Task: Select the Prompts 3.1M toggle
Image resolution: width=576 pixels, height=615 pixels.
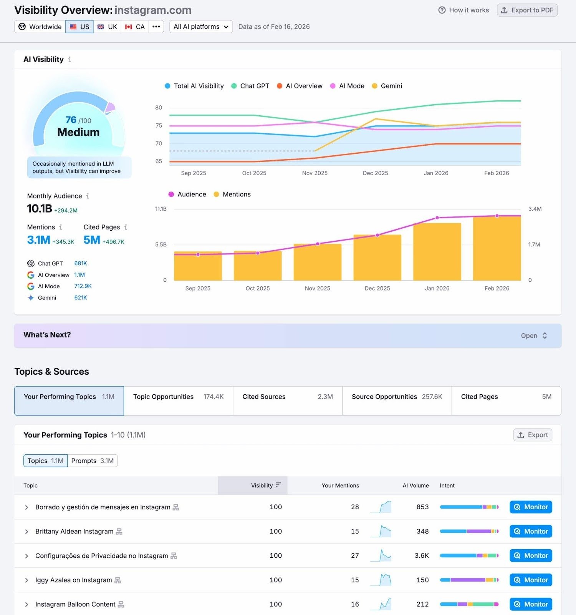Action: (93, 461)
